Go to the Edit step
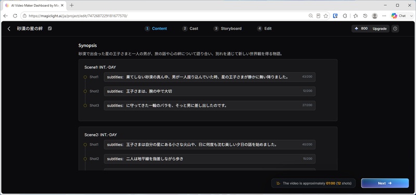The width and height of the screenshot is (416, 195). tap(264, 29)
